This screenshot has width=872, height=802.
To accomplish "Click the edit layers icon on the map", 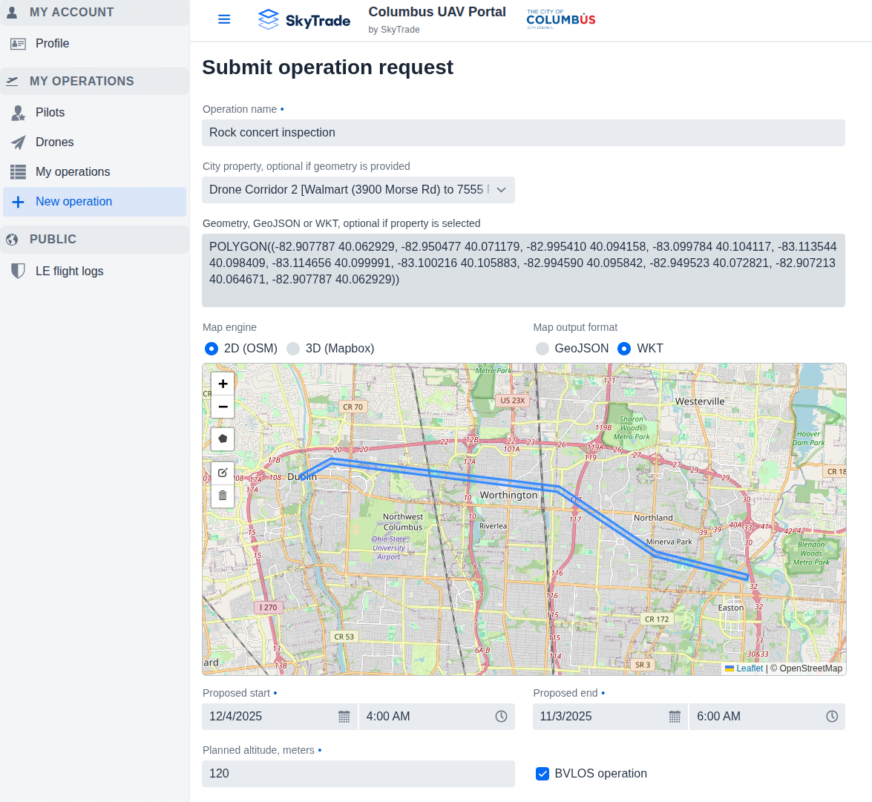I will click(x=223, y=472).
